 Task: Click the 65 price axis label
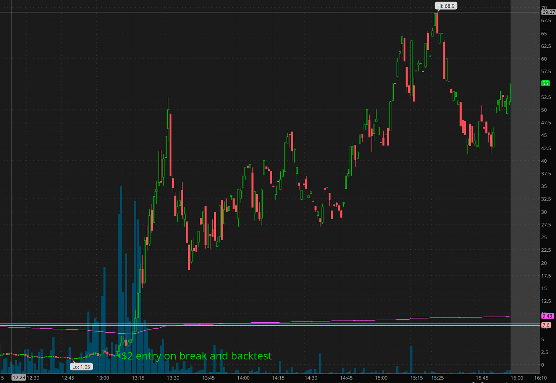(544, 34)
